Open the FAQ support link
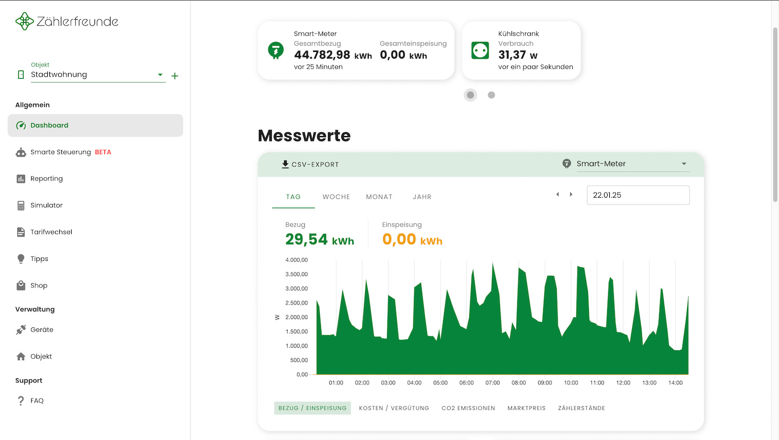The height and width of the screenshot is (440, 779). (37, 401)
